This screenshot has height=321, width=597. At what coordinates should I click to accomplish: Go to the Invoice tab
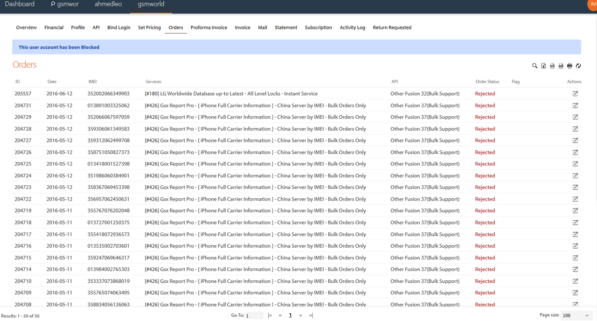[x=243, y=28]
